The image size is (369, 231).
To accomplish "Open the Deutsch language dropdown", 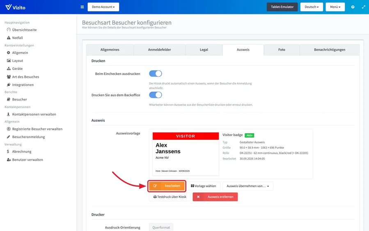I will (x=312, y=7).
